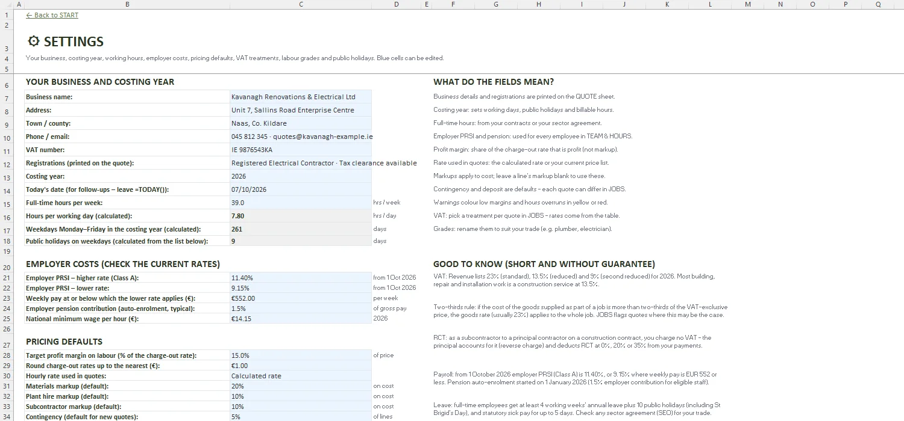Image resolution: width=904 pixels, height=421 pixels.
Task: Click the pension contribution value 1.5%
Action: pos(301,309)
